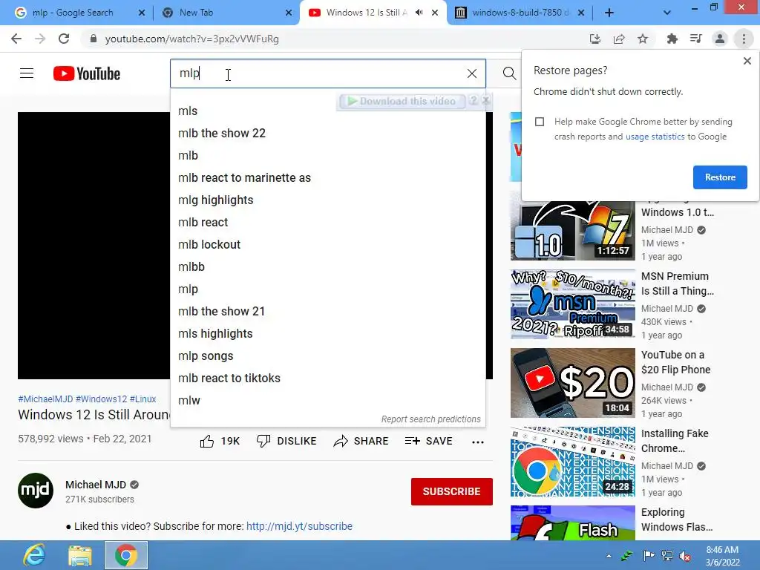Click the address bar URL

(x=192, y=39)
